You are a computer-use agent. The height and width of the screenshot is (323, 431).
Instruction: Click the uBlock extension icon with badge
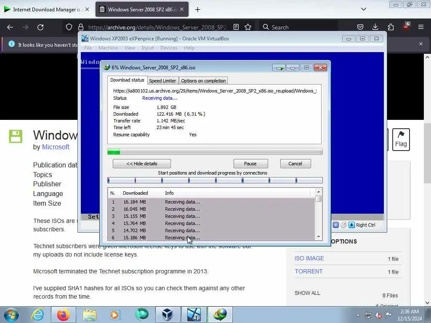[406, 26]
